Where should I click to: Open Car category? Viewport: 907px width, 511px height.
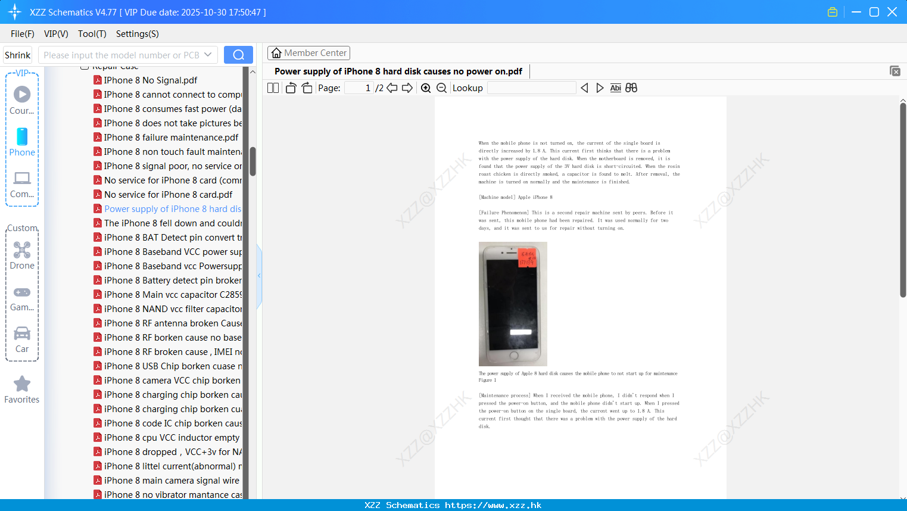point(22,339)
